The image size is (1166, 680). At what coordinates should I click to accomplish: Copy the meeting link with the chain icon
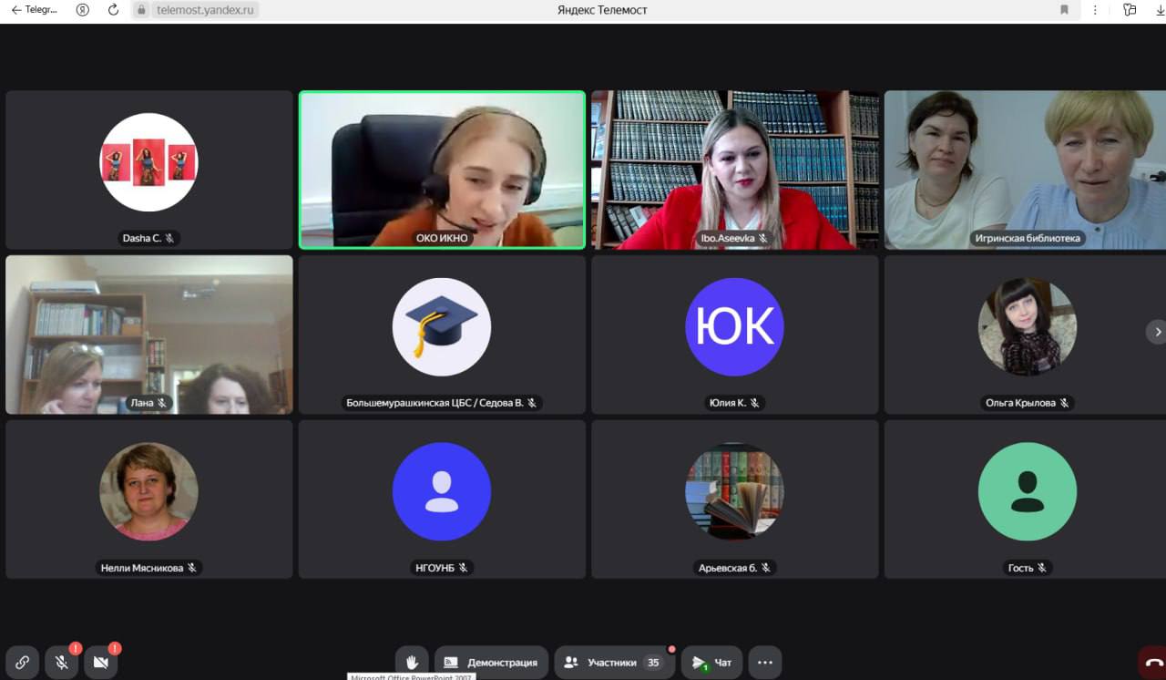[x=22, y=663]
